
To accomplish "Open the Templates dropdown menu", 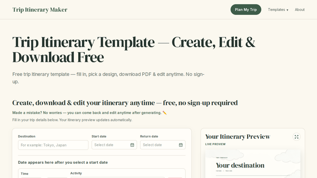I will coord(278,10).
